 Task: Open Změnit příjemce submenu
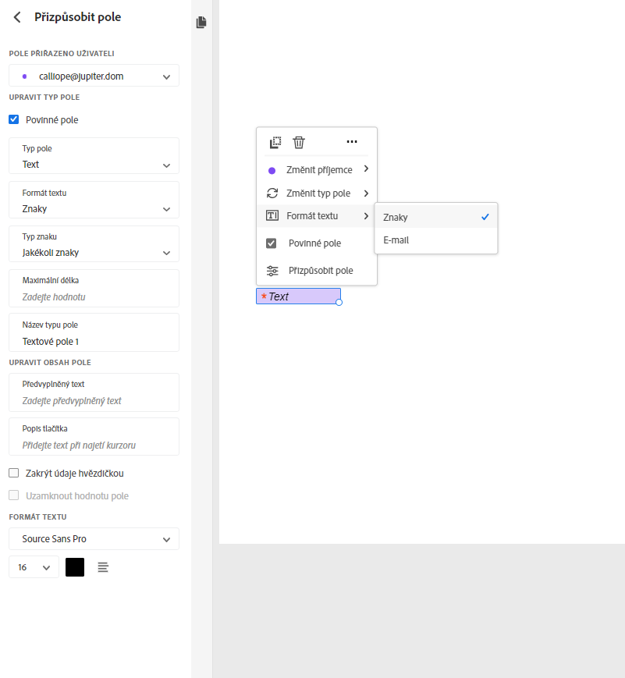click(x=317, y=169)
